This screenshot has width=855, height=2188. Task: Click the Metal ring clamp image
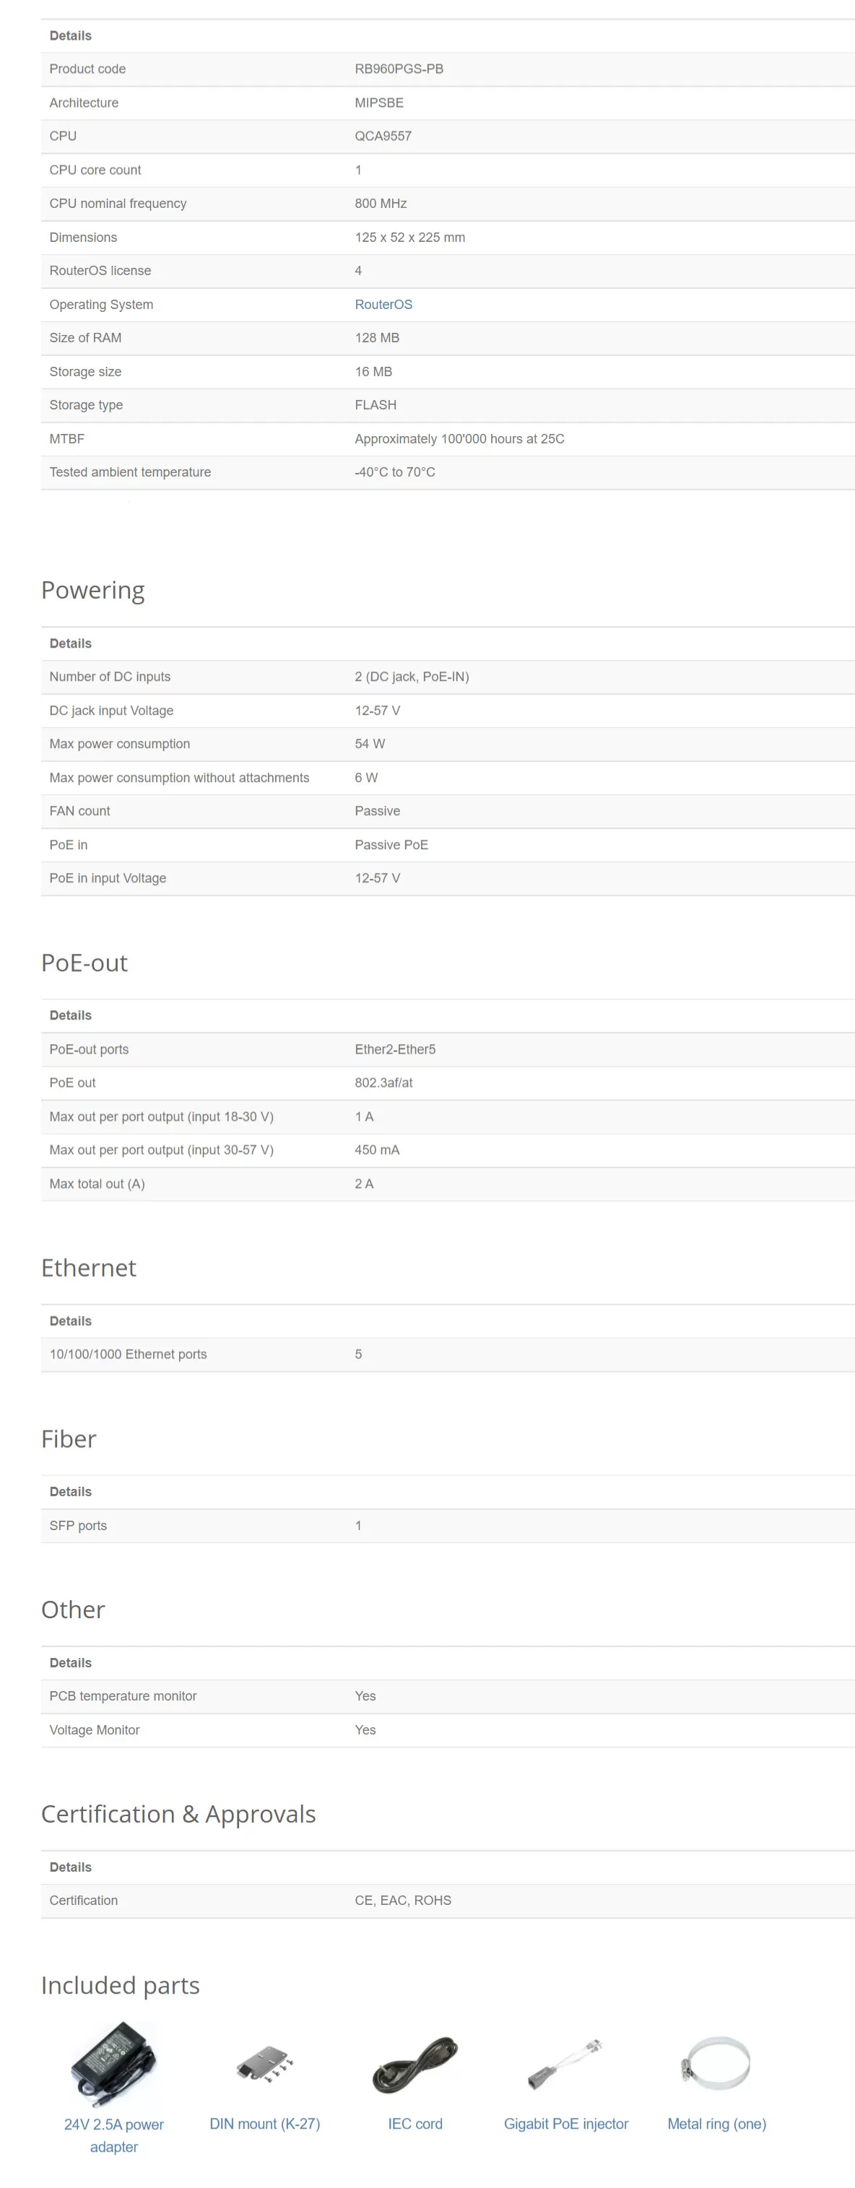(716, 2063)
